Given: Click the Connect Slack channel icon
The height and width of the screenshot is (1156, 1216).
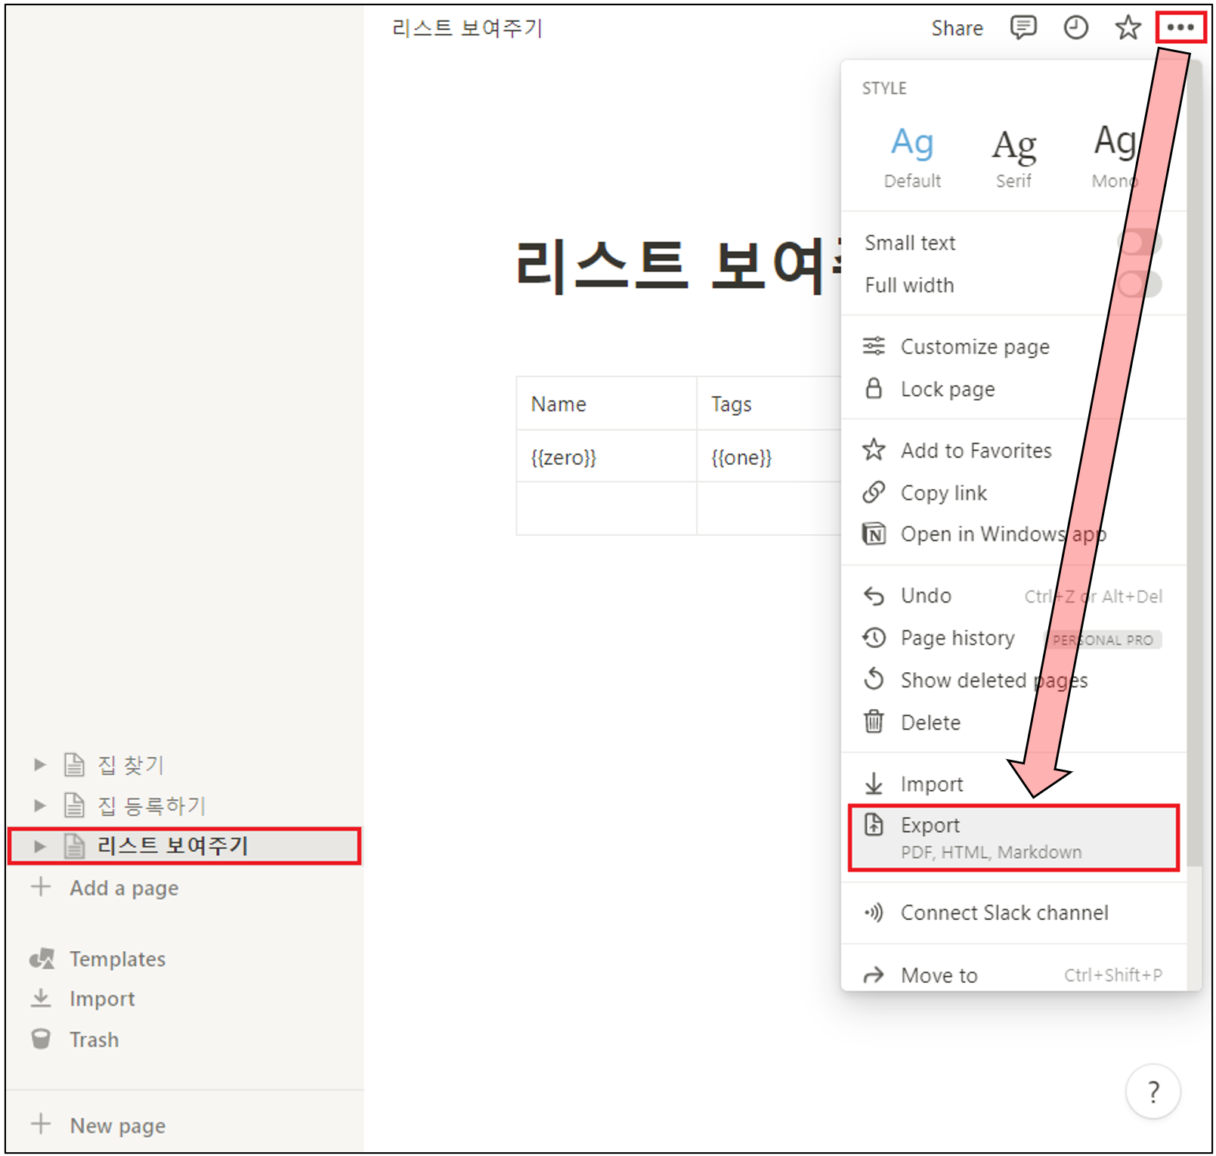Looking at the screenshot, I should point(874,913).
